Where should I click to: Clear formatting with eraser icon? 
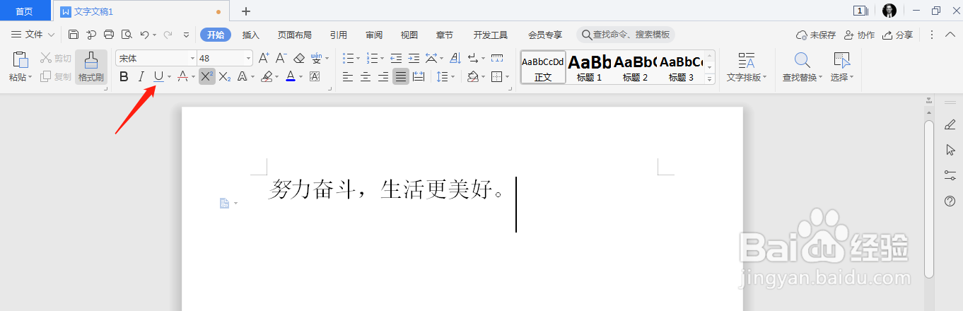[299, 58]
